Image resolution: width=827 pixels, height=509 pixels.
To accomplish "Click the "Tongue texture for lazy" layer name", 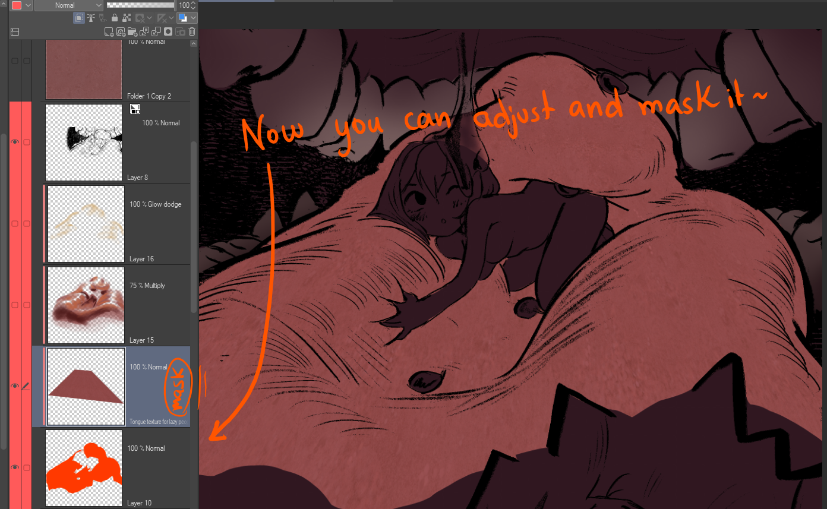I will click(159, 422).
